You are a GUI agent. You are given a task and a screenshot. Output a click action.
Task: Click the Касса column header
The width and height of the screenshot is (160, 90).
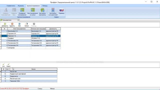tap(33, 69)
